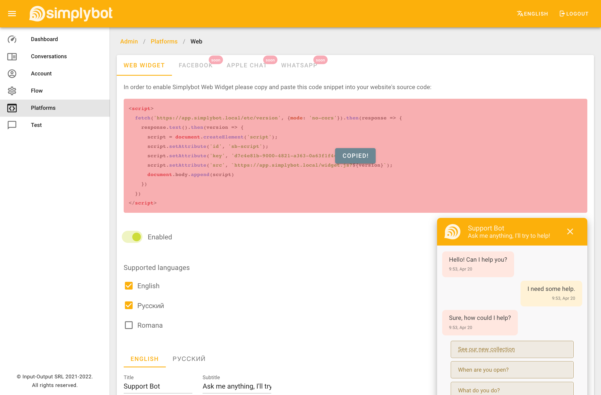The width and height of the screenshot is (601, 395).
Task: Switch to the ENGLISH text tab
Action: (145, 359)
